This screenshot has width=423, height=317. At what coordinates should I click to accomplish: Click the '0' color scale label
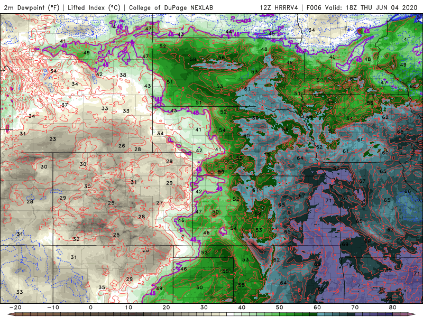pyautogui.click(x=90, y=307)
